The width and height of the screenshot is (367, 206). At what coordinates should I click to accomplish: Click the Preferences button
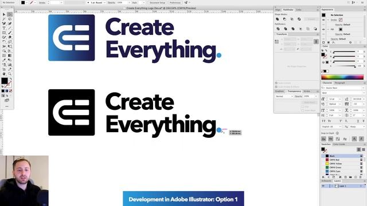175,2
